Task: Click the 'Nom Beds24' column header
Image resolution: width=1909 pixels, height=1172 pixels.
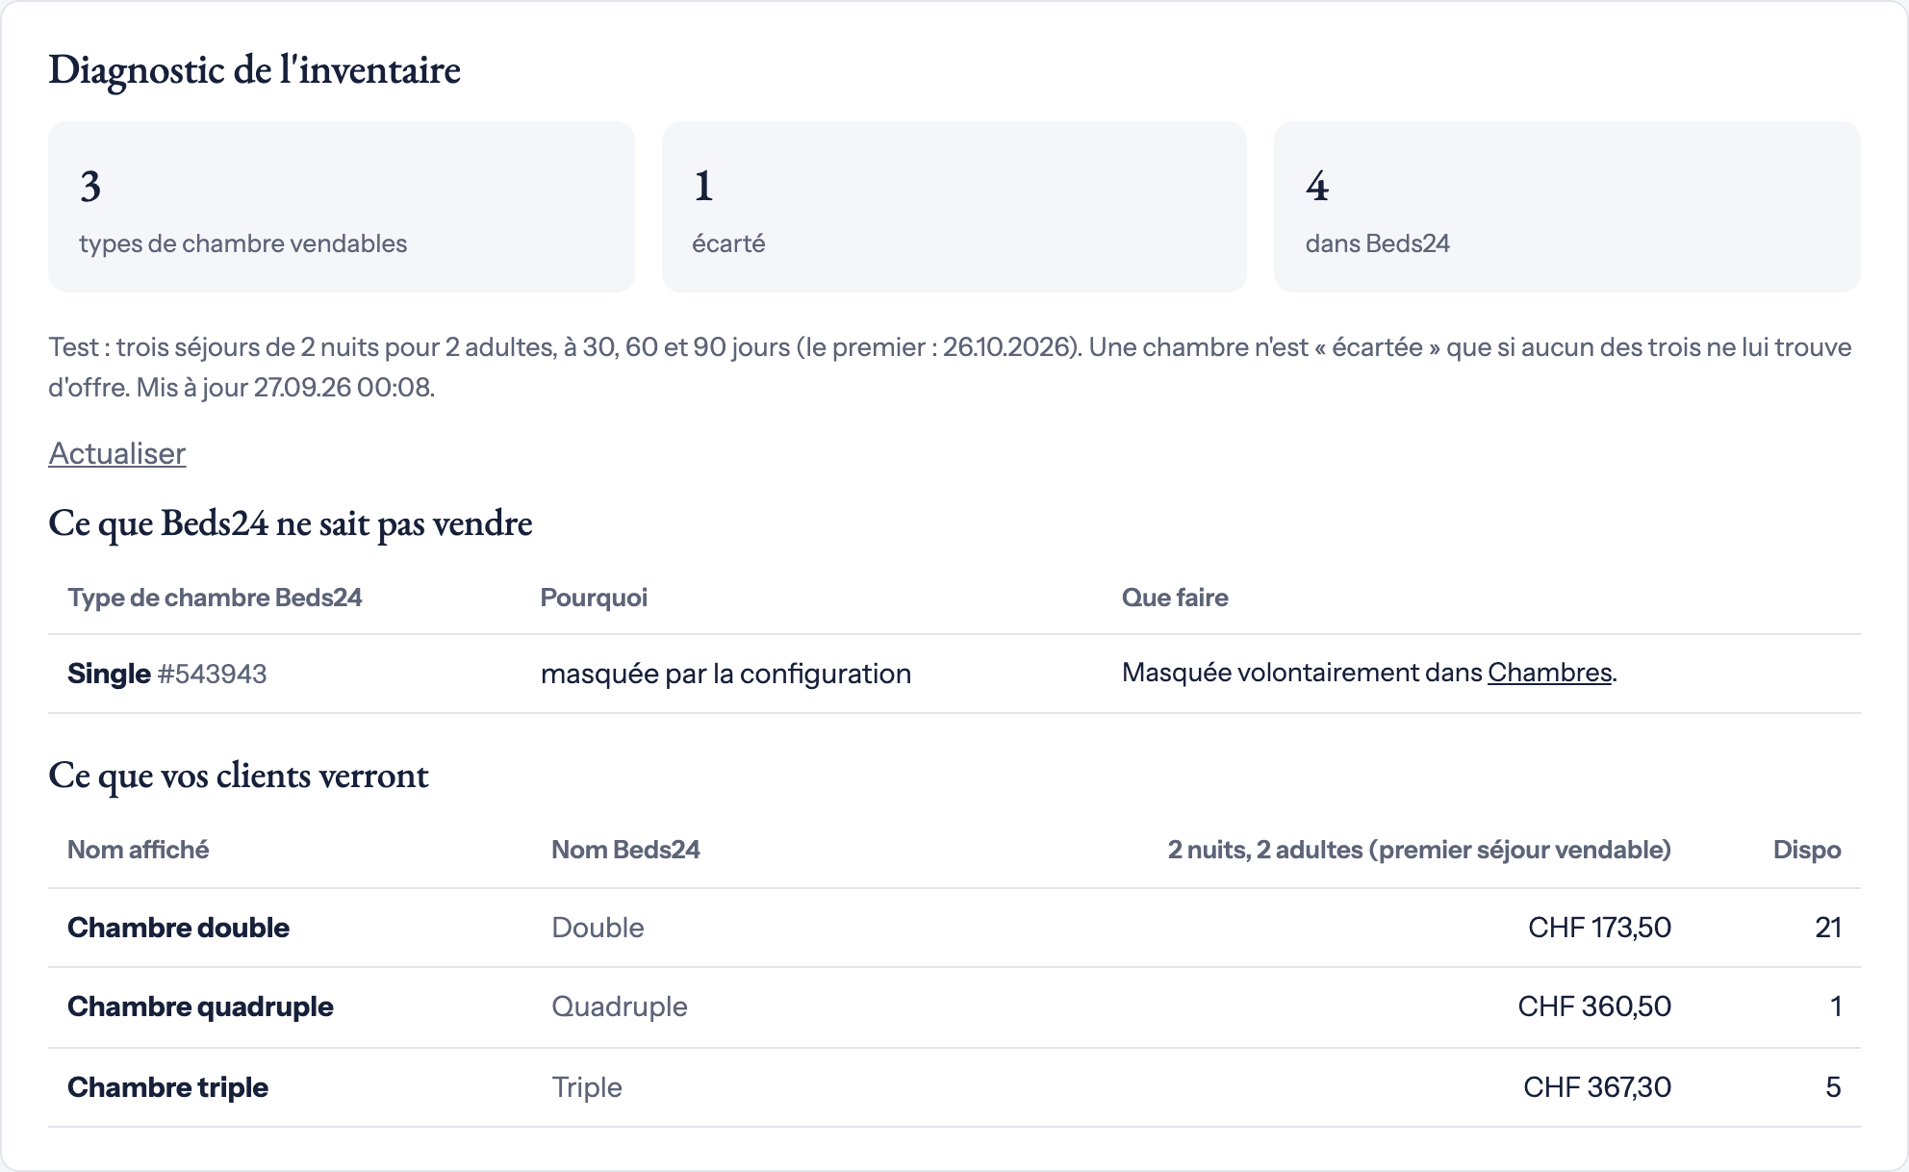Action: coord(625,850)
